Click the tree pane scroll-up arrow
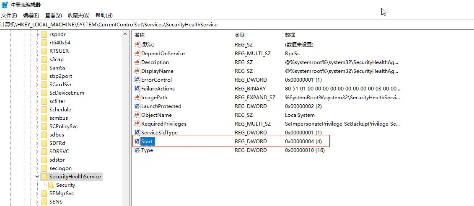 125,34
